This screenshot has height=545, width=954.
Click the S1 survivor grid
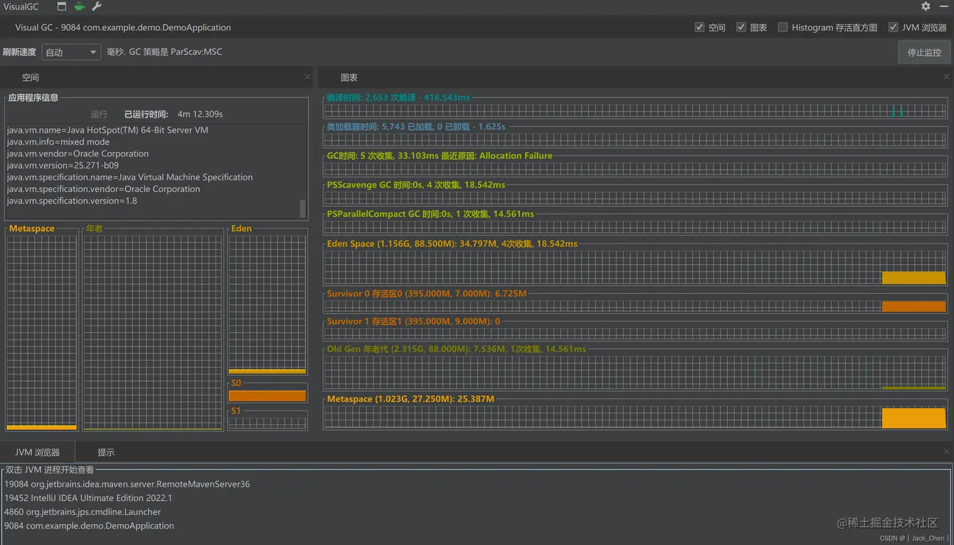pos(268,423)
